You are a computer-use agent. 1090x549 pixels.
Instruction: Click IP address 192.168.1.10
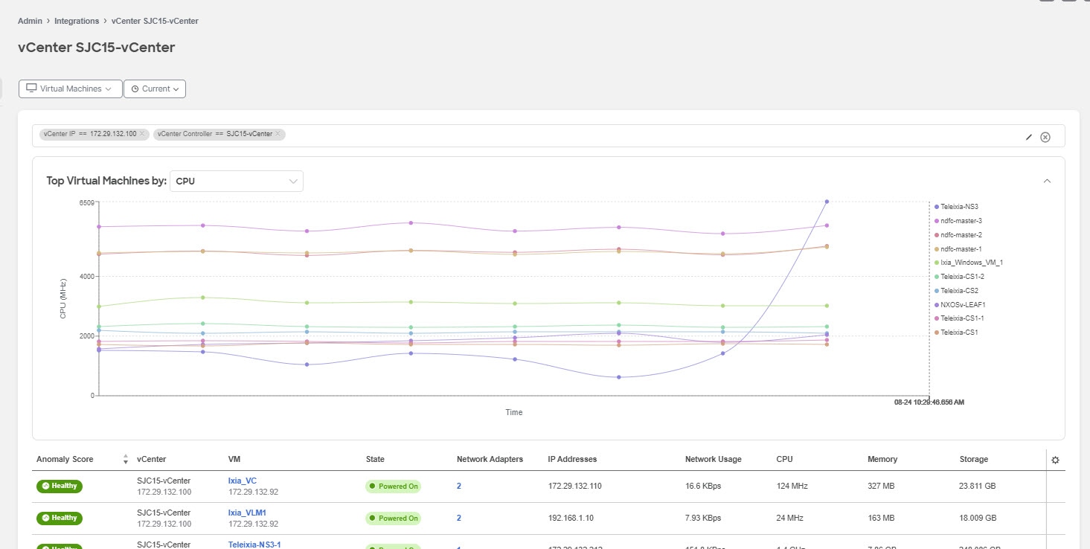571,518
